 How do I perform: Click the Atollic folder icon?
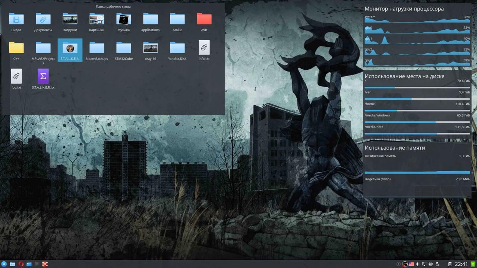tap(177, 19)
